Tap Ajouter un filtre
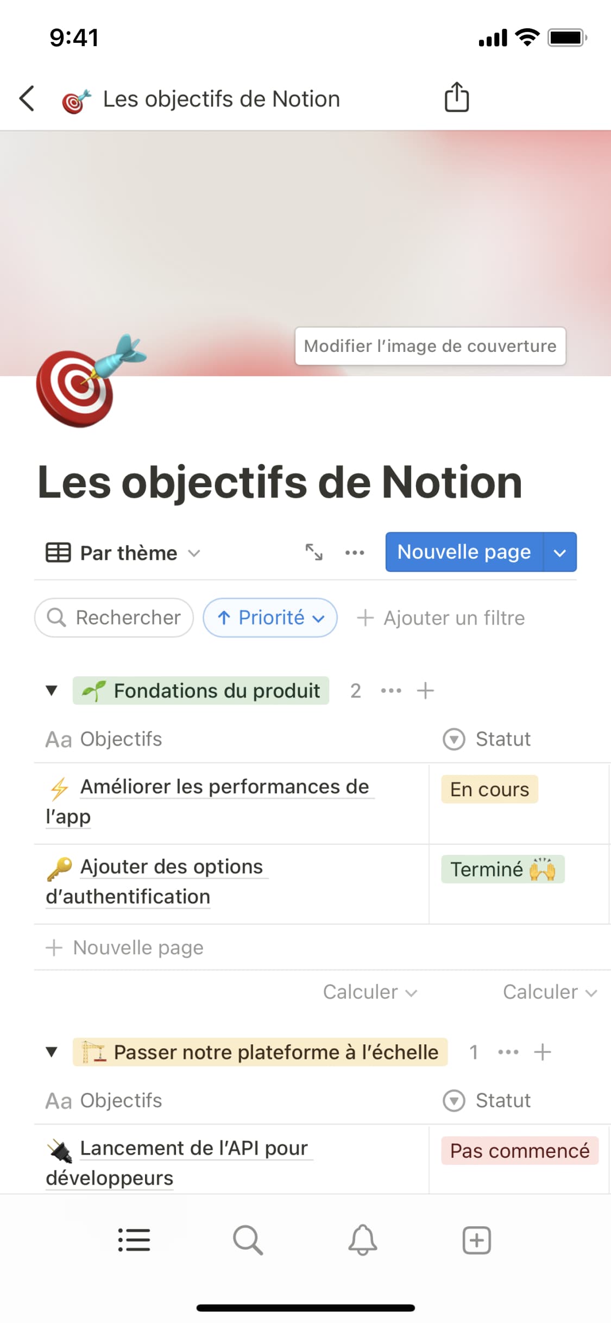The width and height of the screenshot is (611, 1323). 441,618
